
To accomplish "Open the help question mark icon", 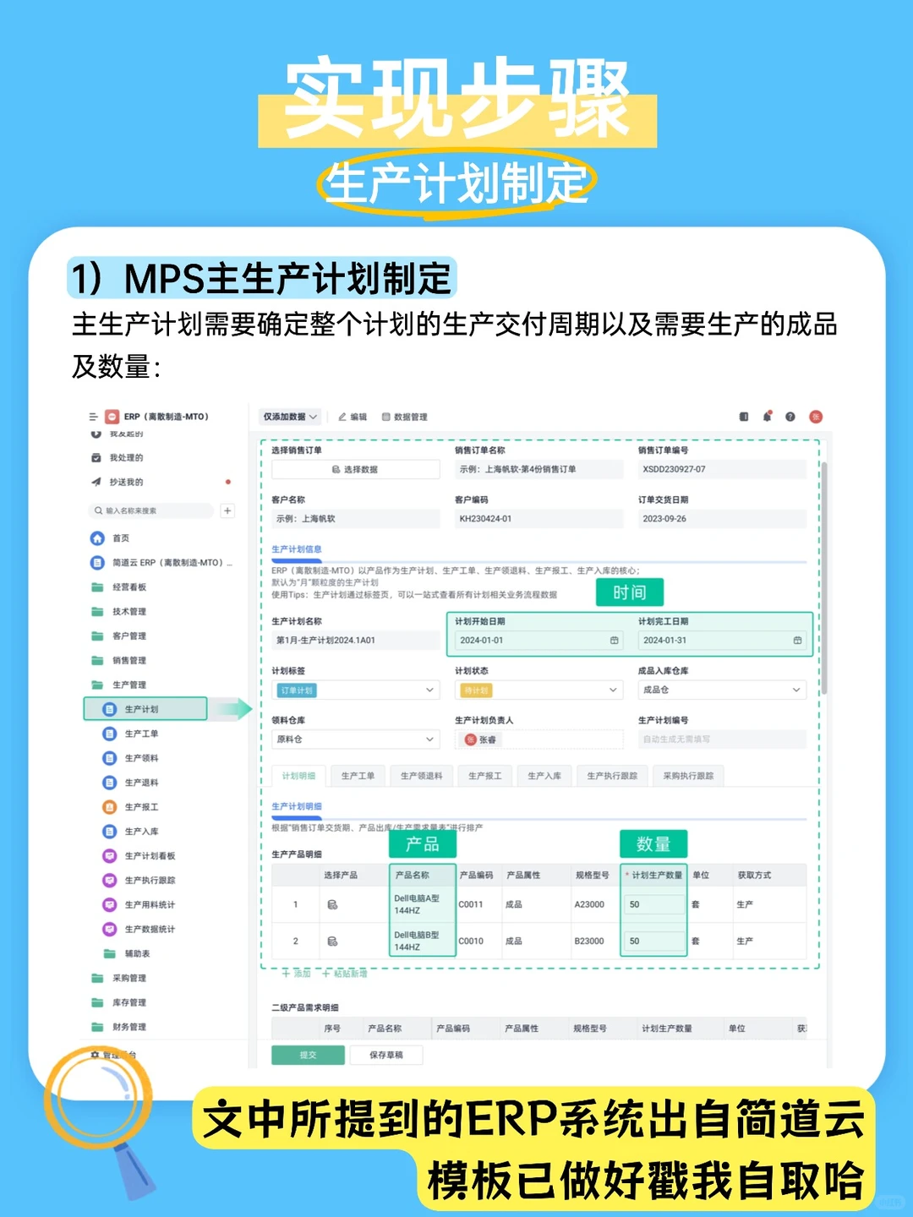I will tap(790, 416).
